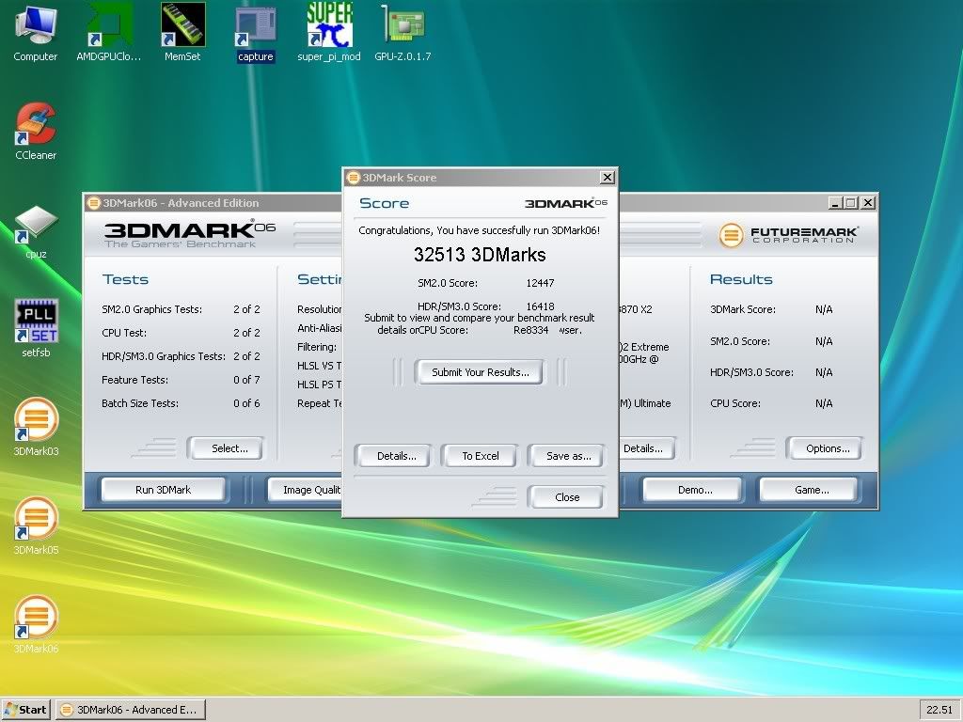
Task: Click the SM2.0 Score value 12447
Action: point(540,283)
